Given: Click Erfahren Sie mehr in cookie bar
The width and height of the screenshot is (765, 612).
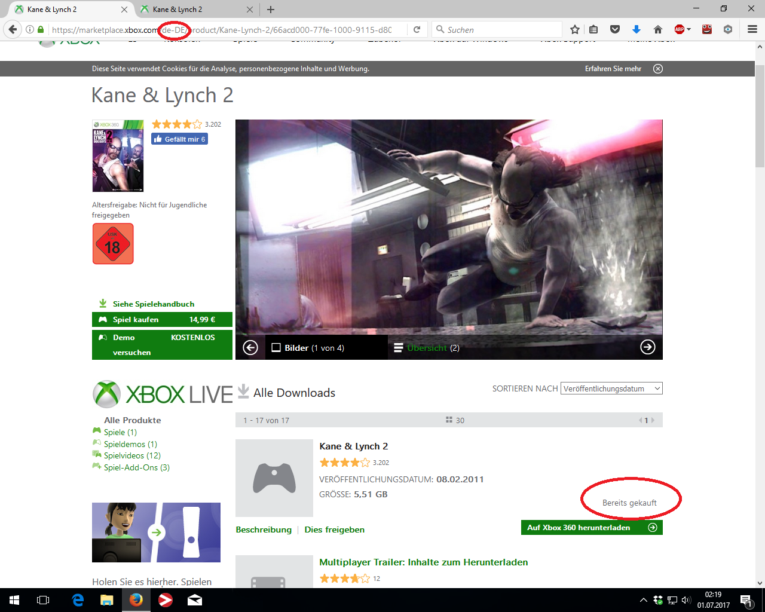Looking at the screenshot, I should point(613,69).
